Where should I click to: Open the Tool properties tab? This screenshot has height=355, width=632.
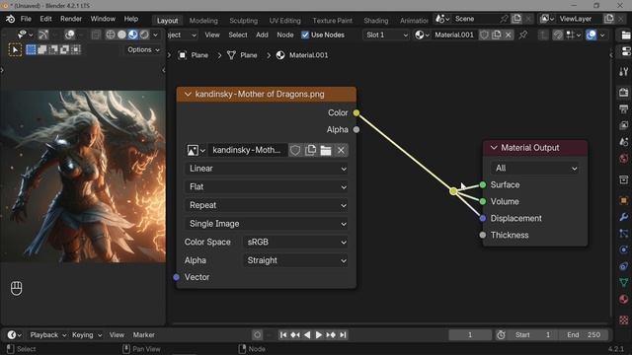623,72
